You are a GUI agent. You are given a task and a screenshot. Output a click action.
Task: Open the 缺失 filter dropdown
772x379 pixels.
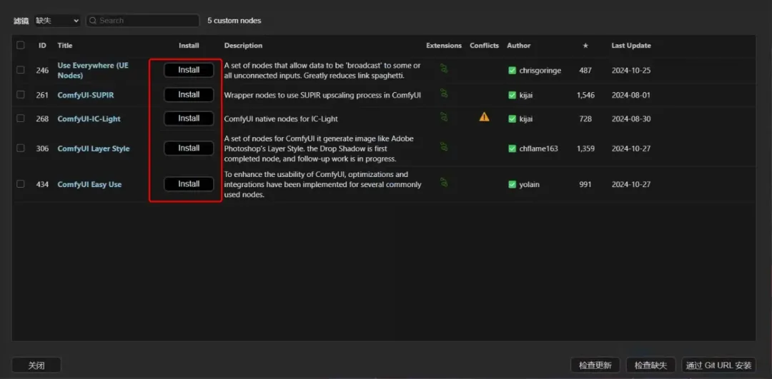57,21
